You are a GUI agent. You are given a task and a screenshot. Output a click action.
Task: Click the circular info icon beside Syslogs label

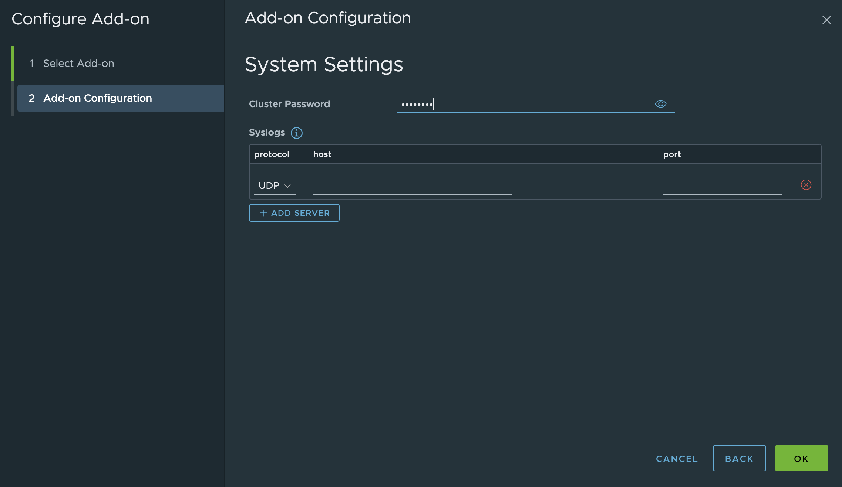click(295, 132)
